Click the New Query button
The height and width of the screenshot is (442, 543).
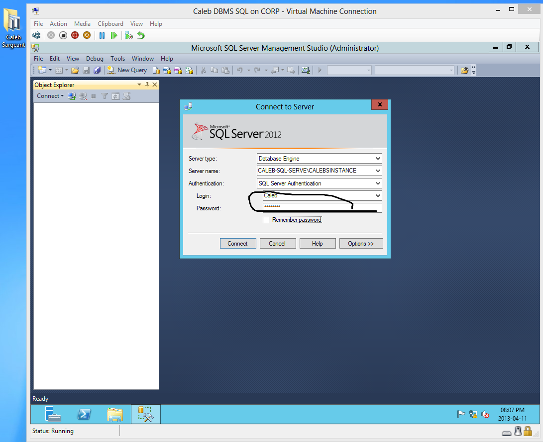pyautogui.click(x=127, y=70)
